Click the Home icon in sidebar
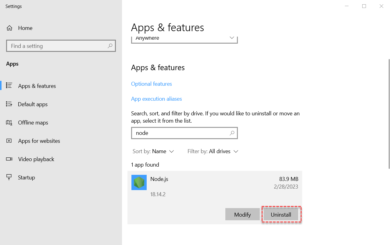Image resolution: width=390 pixels, height=245 pixels. [9, 28]
